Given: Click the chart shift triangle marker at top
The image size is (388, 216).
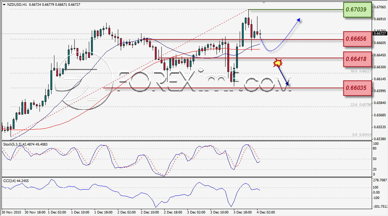Looking at the screenshot, I should coord(264,3).
